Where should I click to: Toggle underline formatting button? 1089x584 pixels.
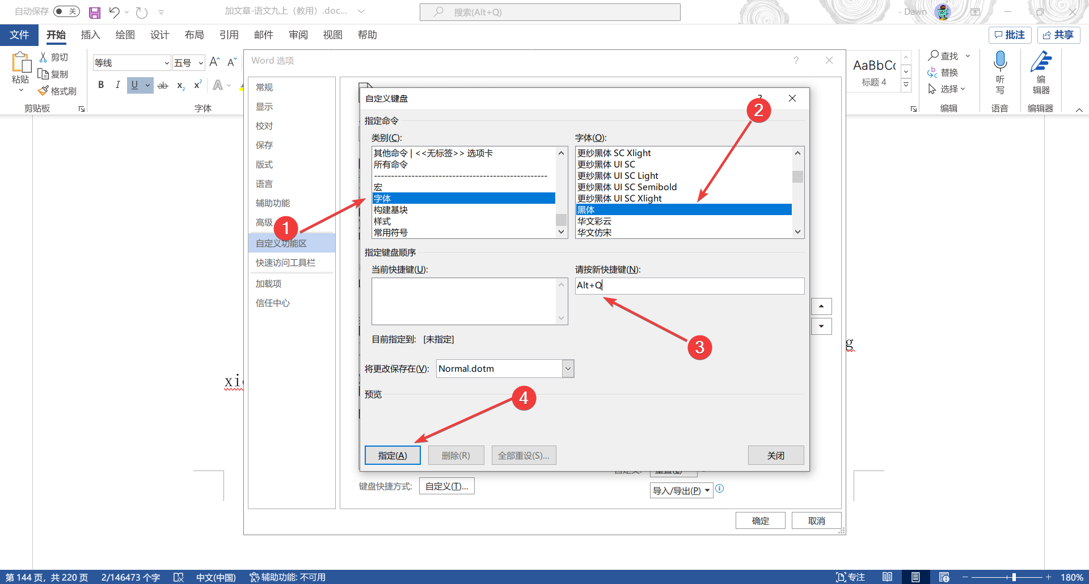coord(134,85)
